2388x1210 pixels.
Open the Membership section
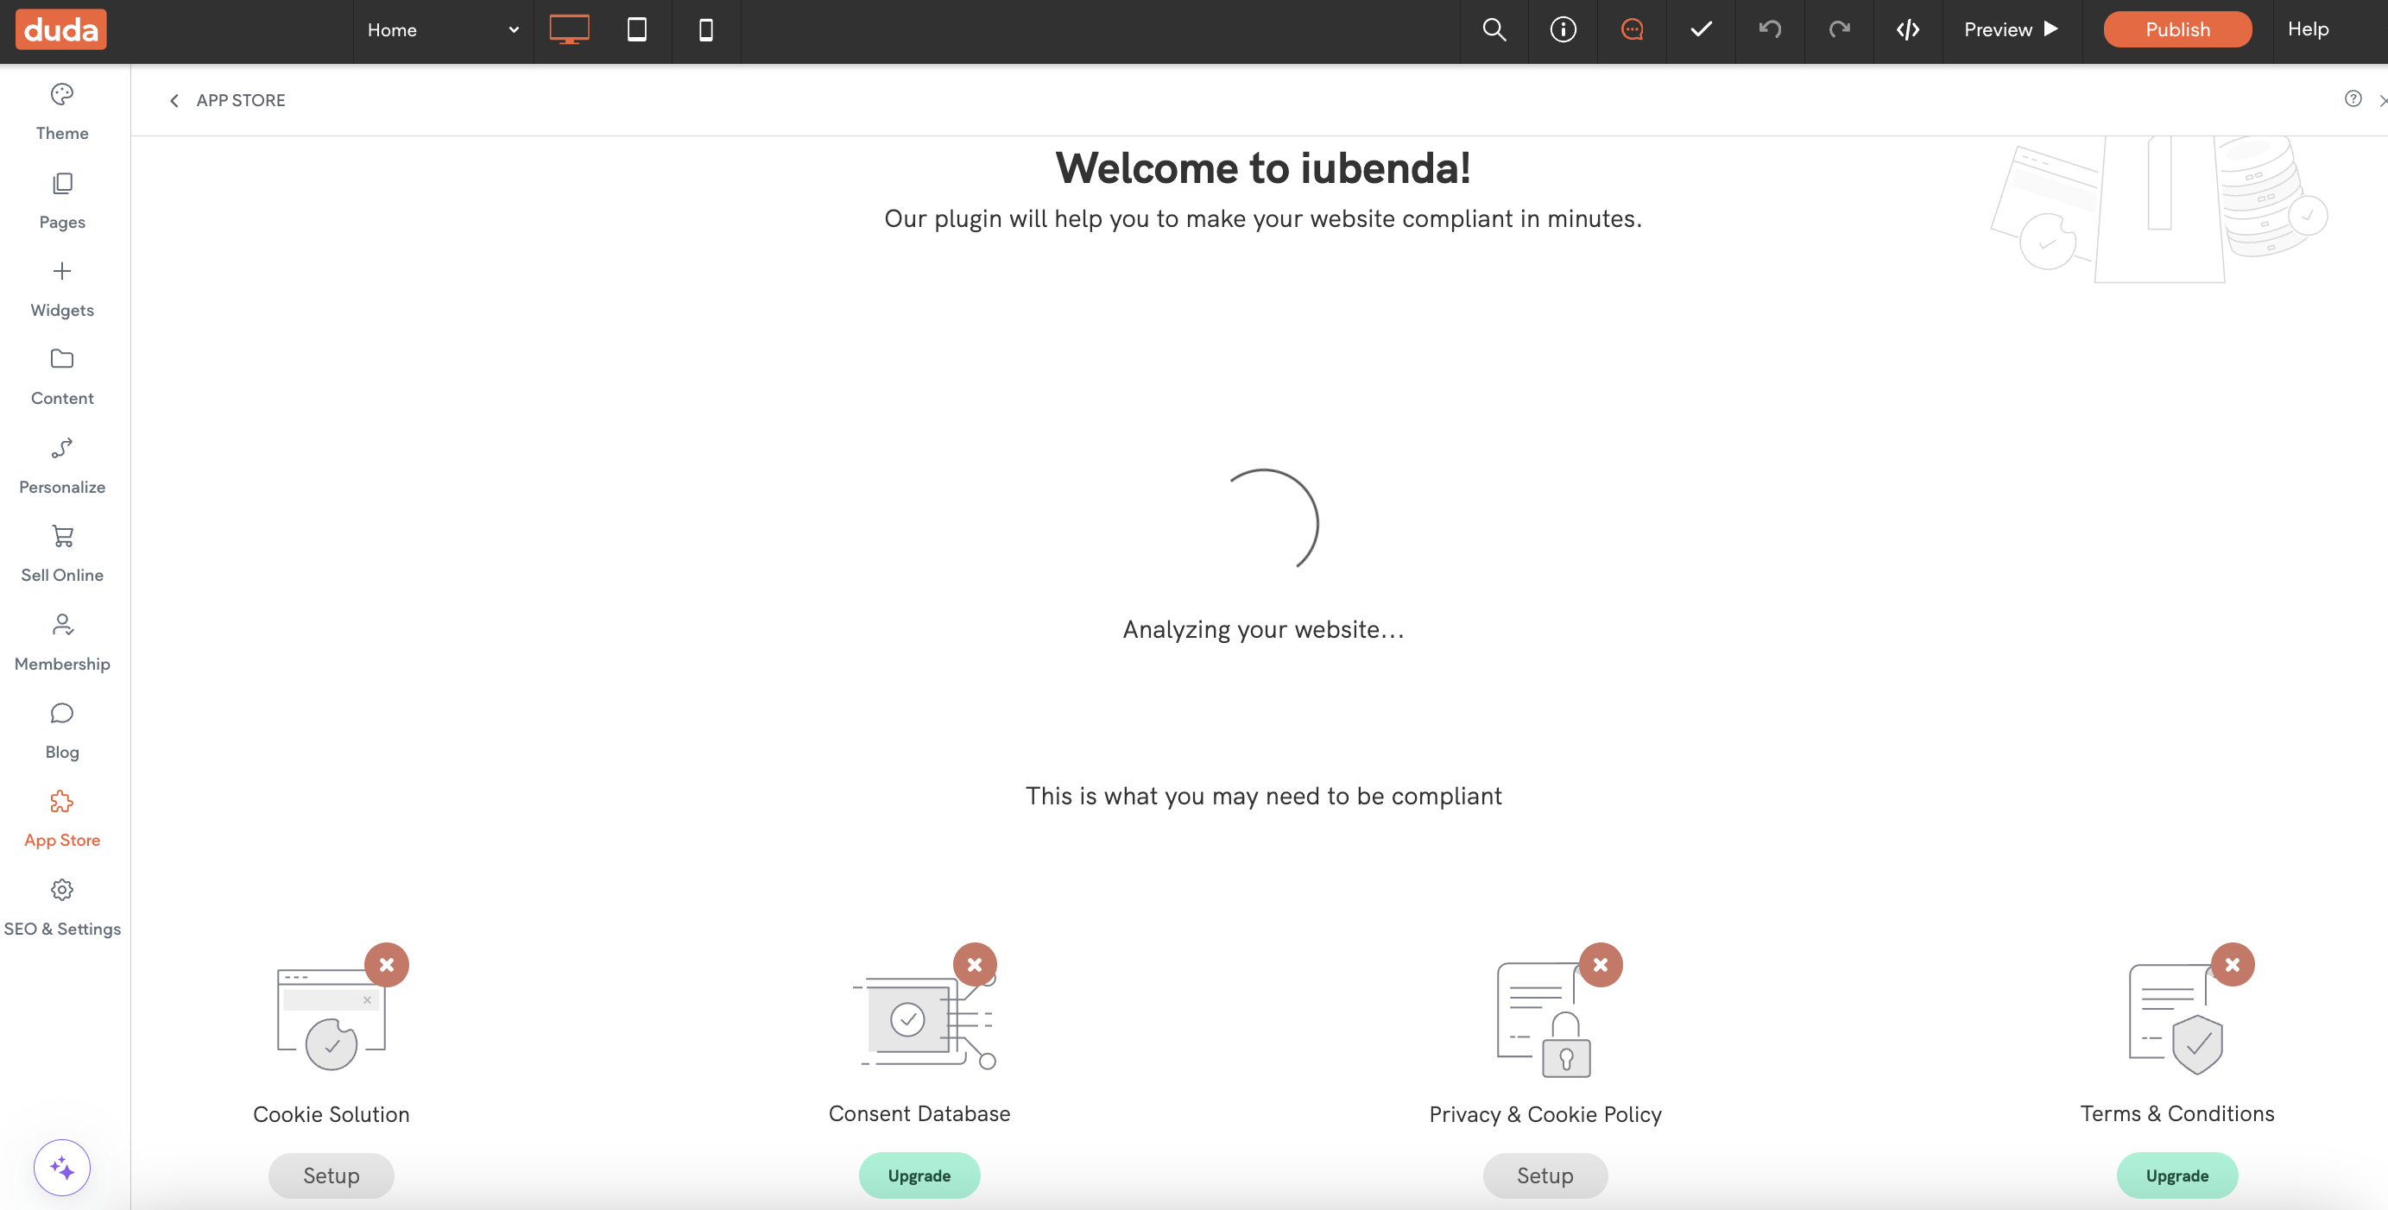62,642
